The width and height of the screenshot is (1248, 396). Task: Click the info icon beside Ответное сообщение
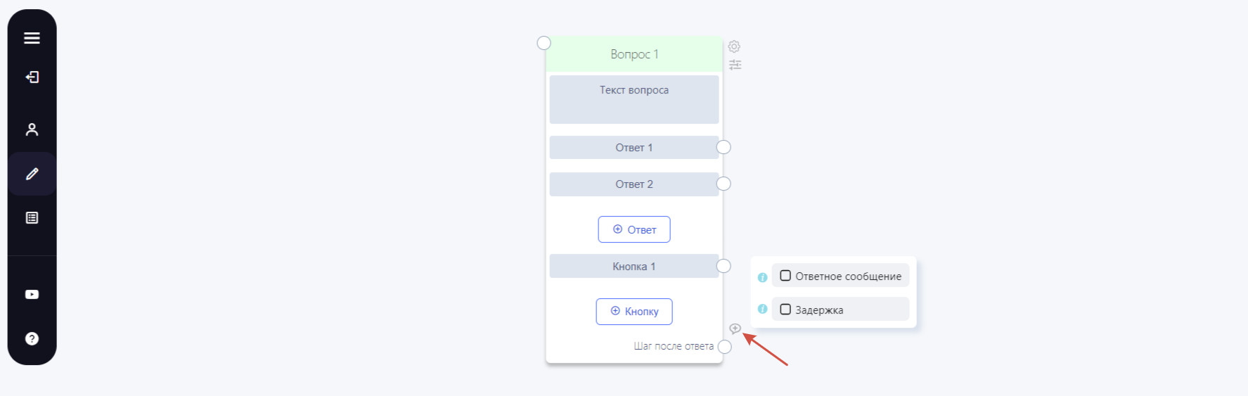pyautogui.click(x=762, y=278)
